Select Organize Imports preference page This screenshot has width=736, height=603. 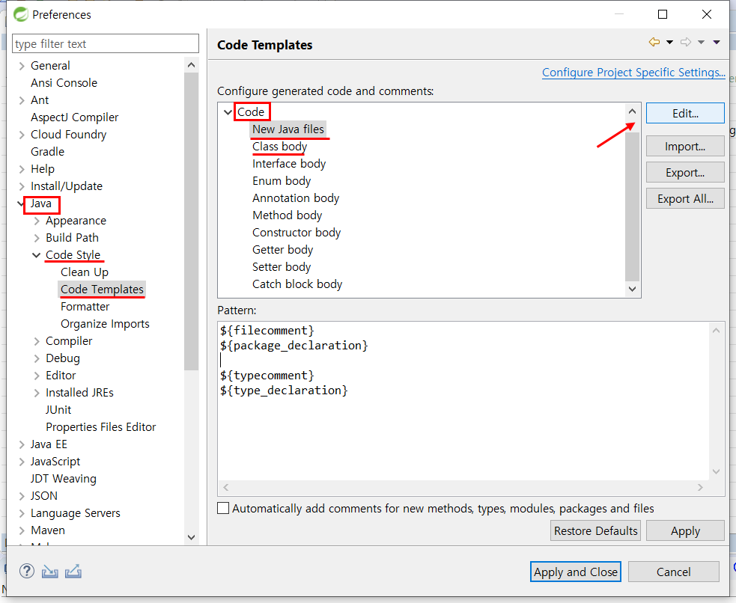105,324
